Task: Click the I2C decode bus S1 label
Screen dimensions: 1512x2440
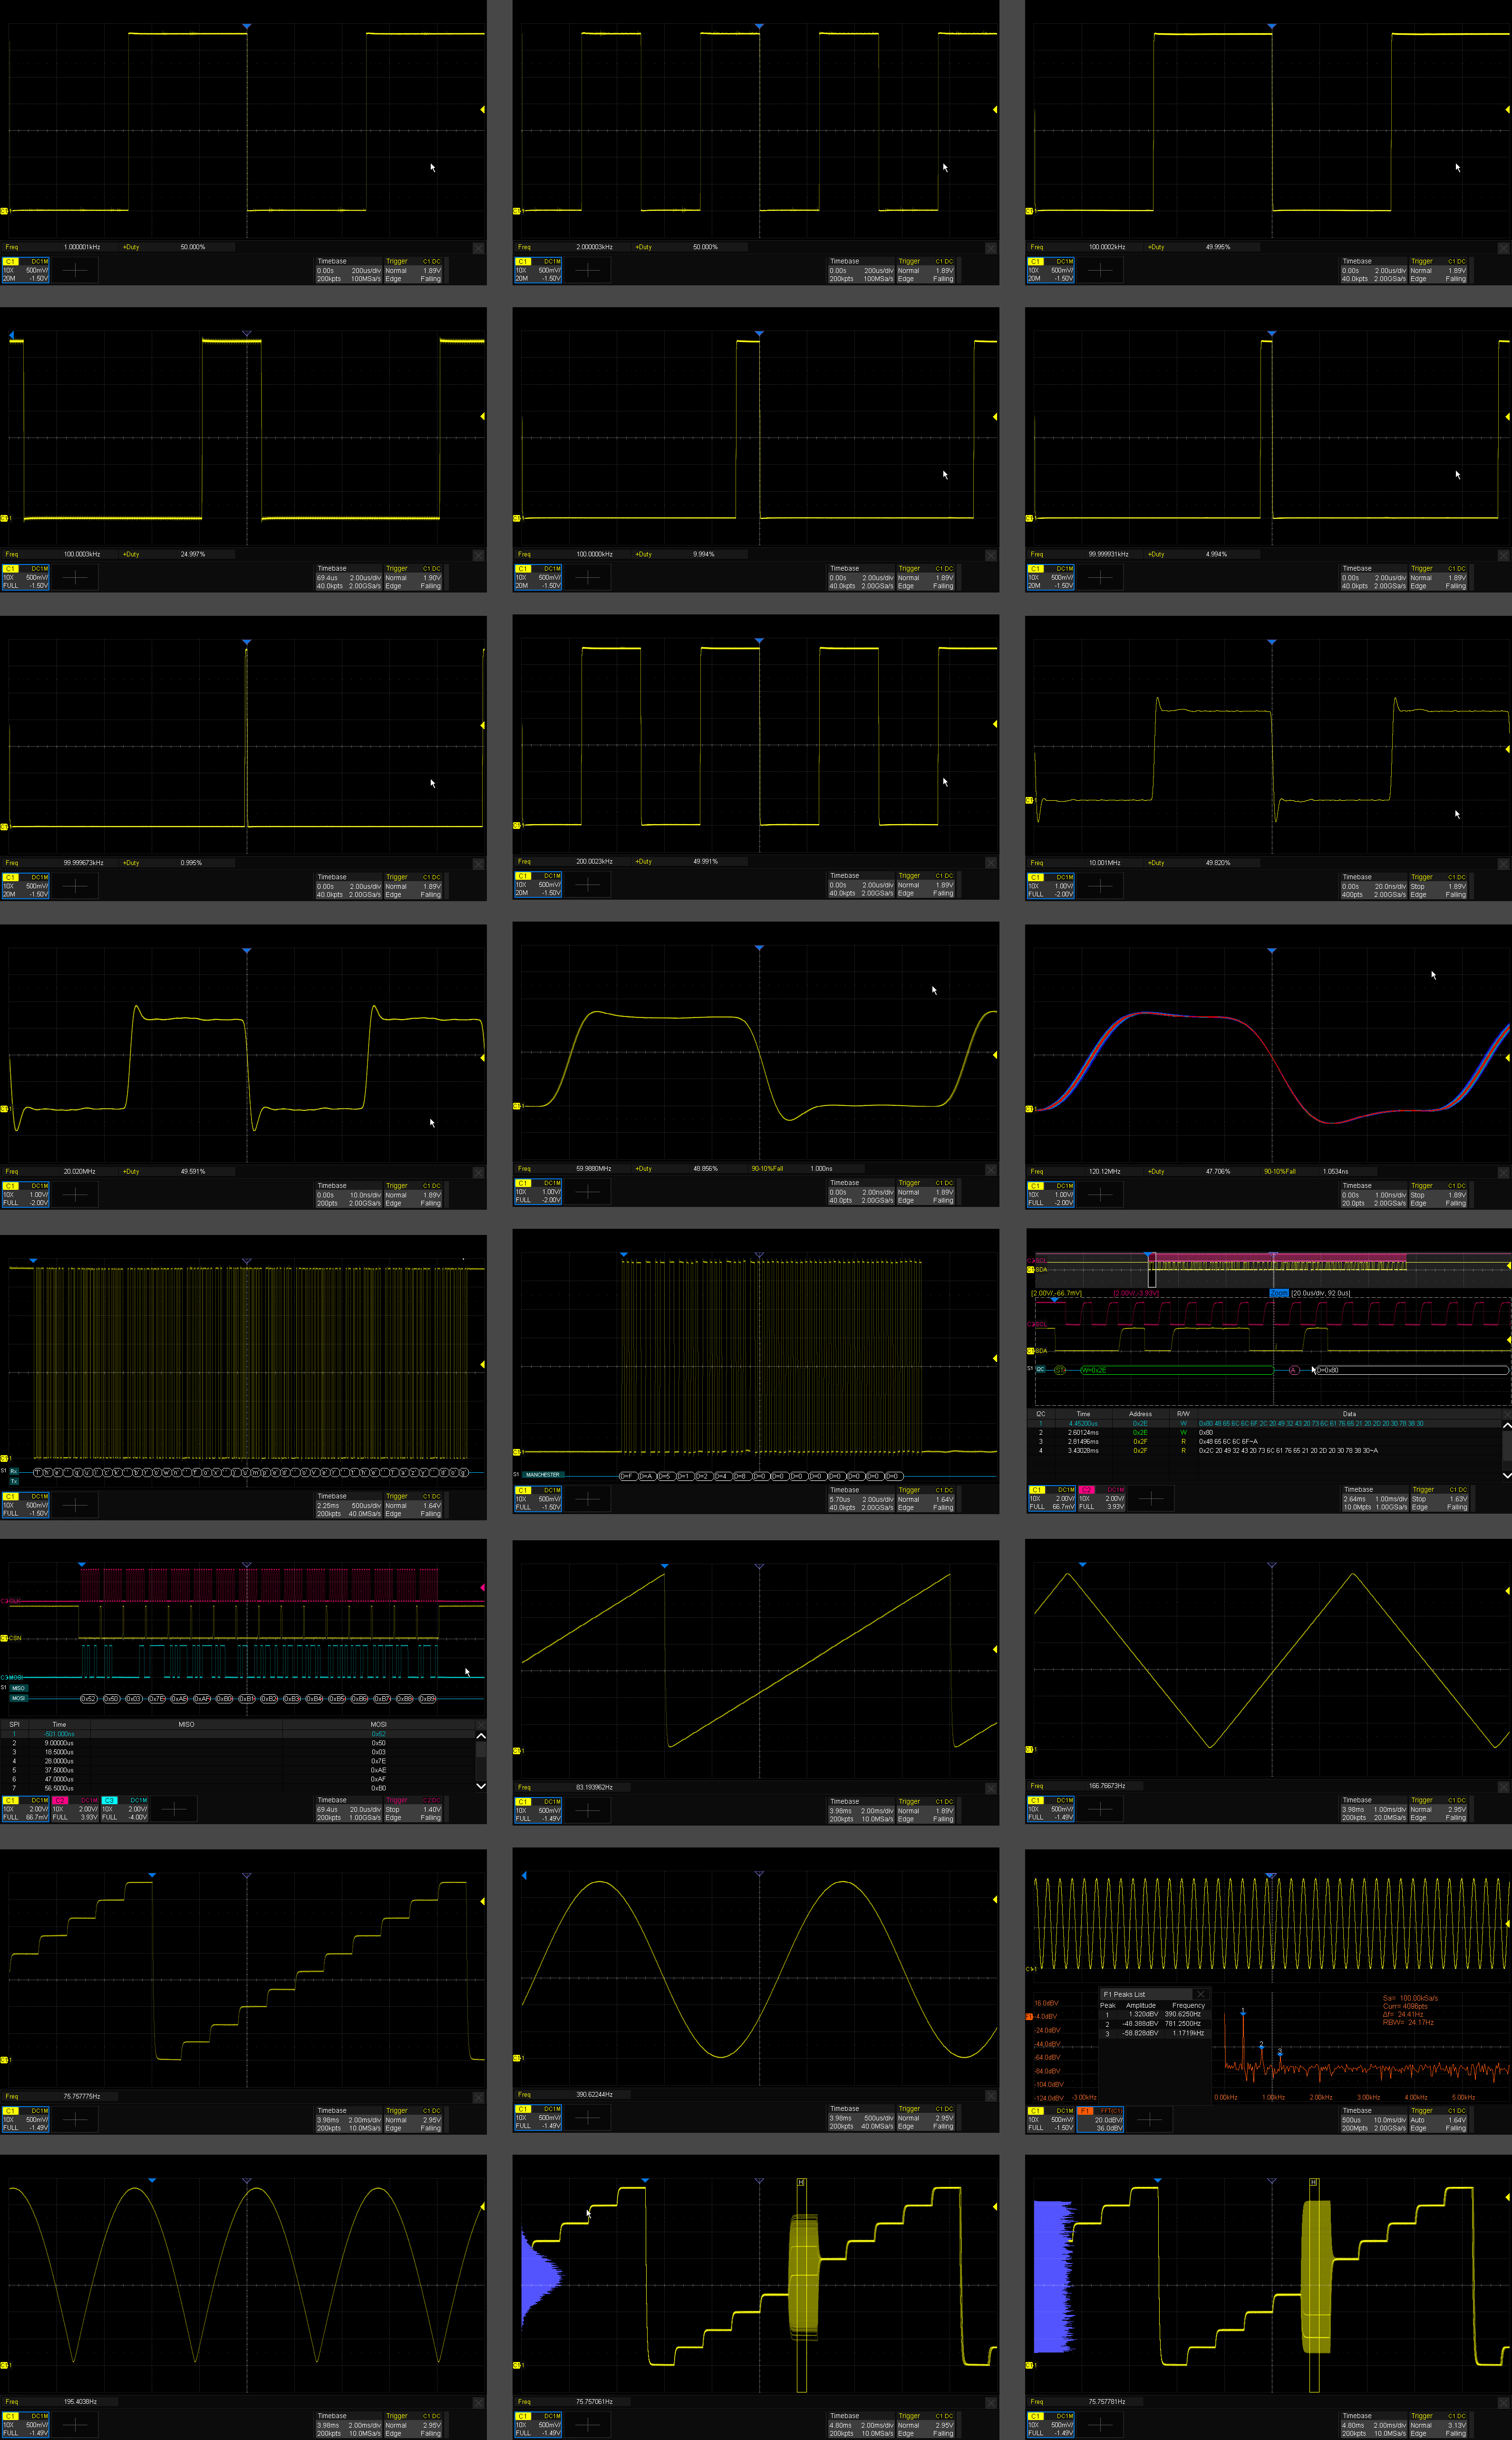Action: (1040, 1369)
